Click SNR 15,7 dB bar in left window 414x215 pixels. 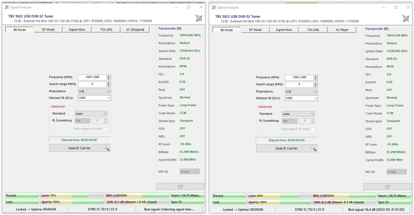(x=137, y=202)
